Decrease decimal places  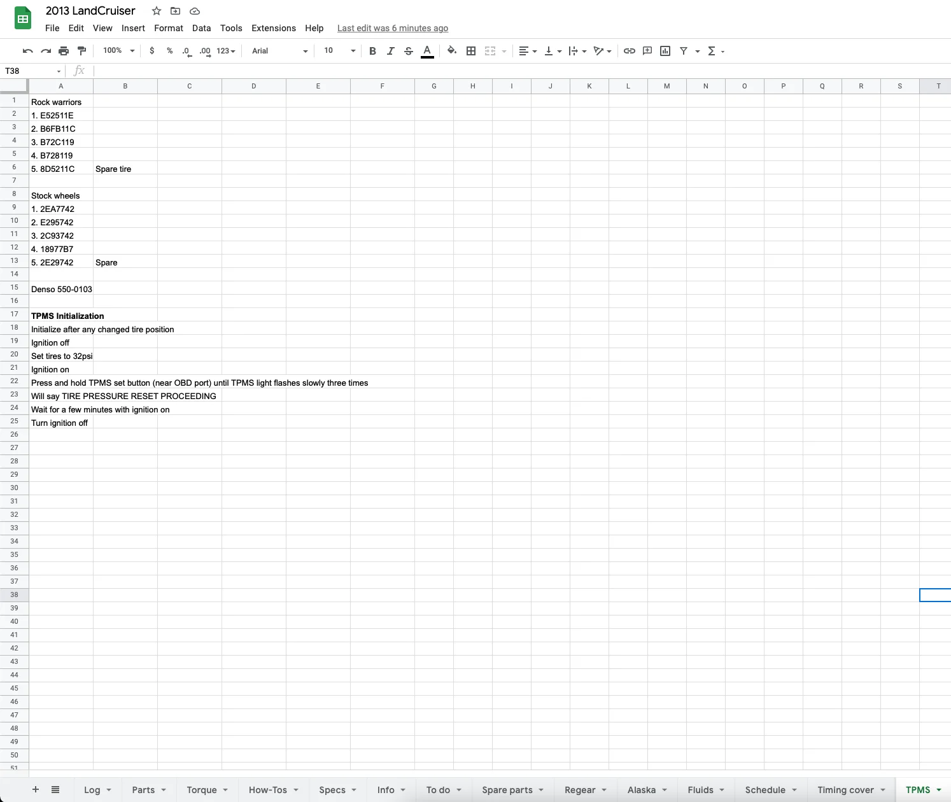click(x=187, y=51)
